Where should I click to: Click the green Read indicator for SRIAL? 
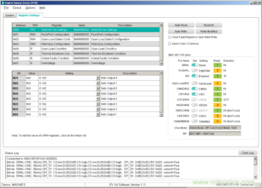[217, 65]
